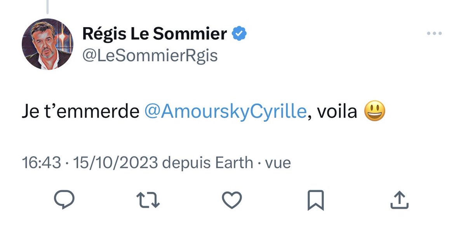466x238 pixels.
Task: Open the @LeSommierRgis handle
Action: point(150,55)
